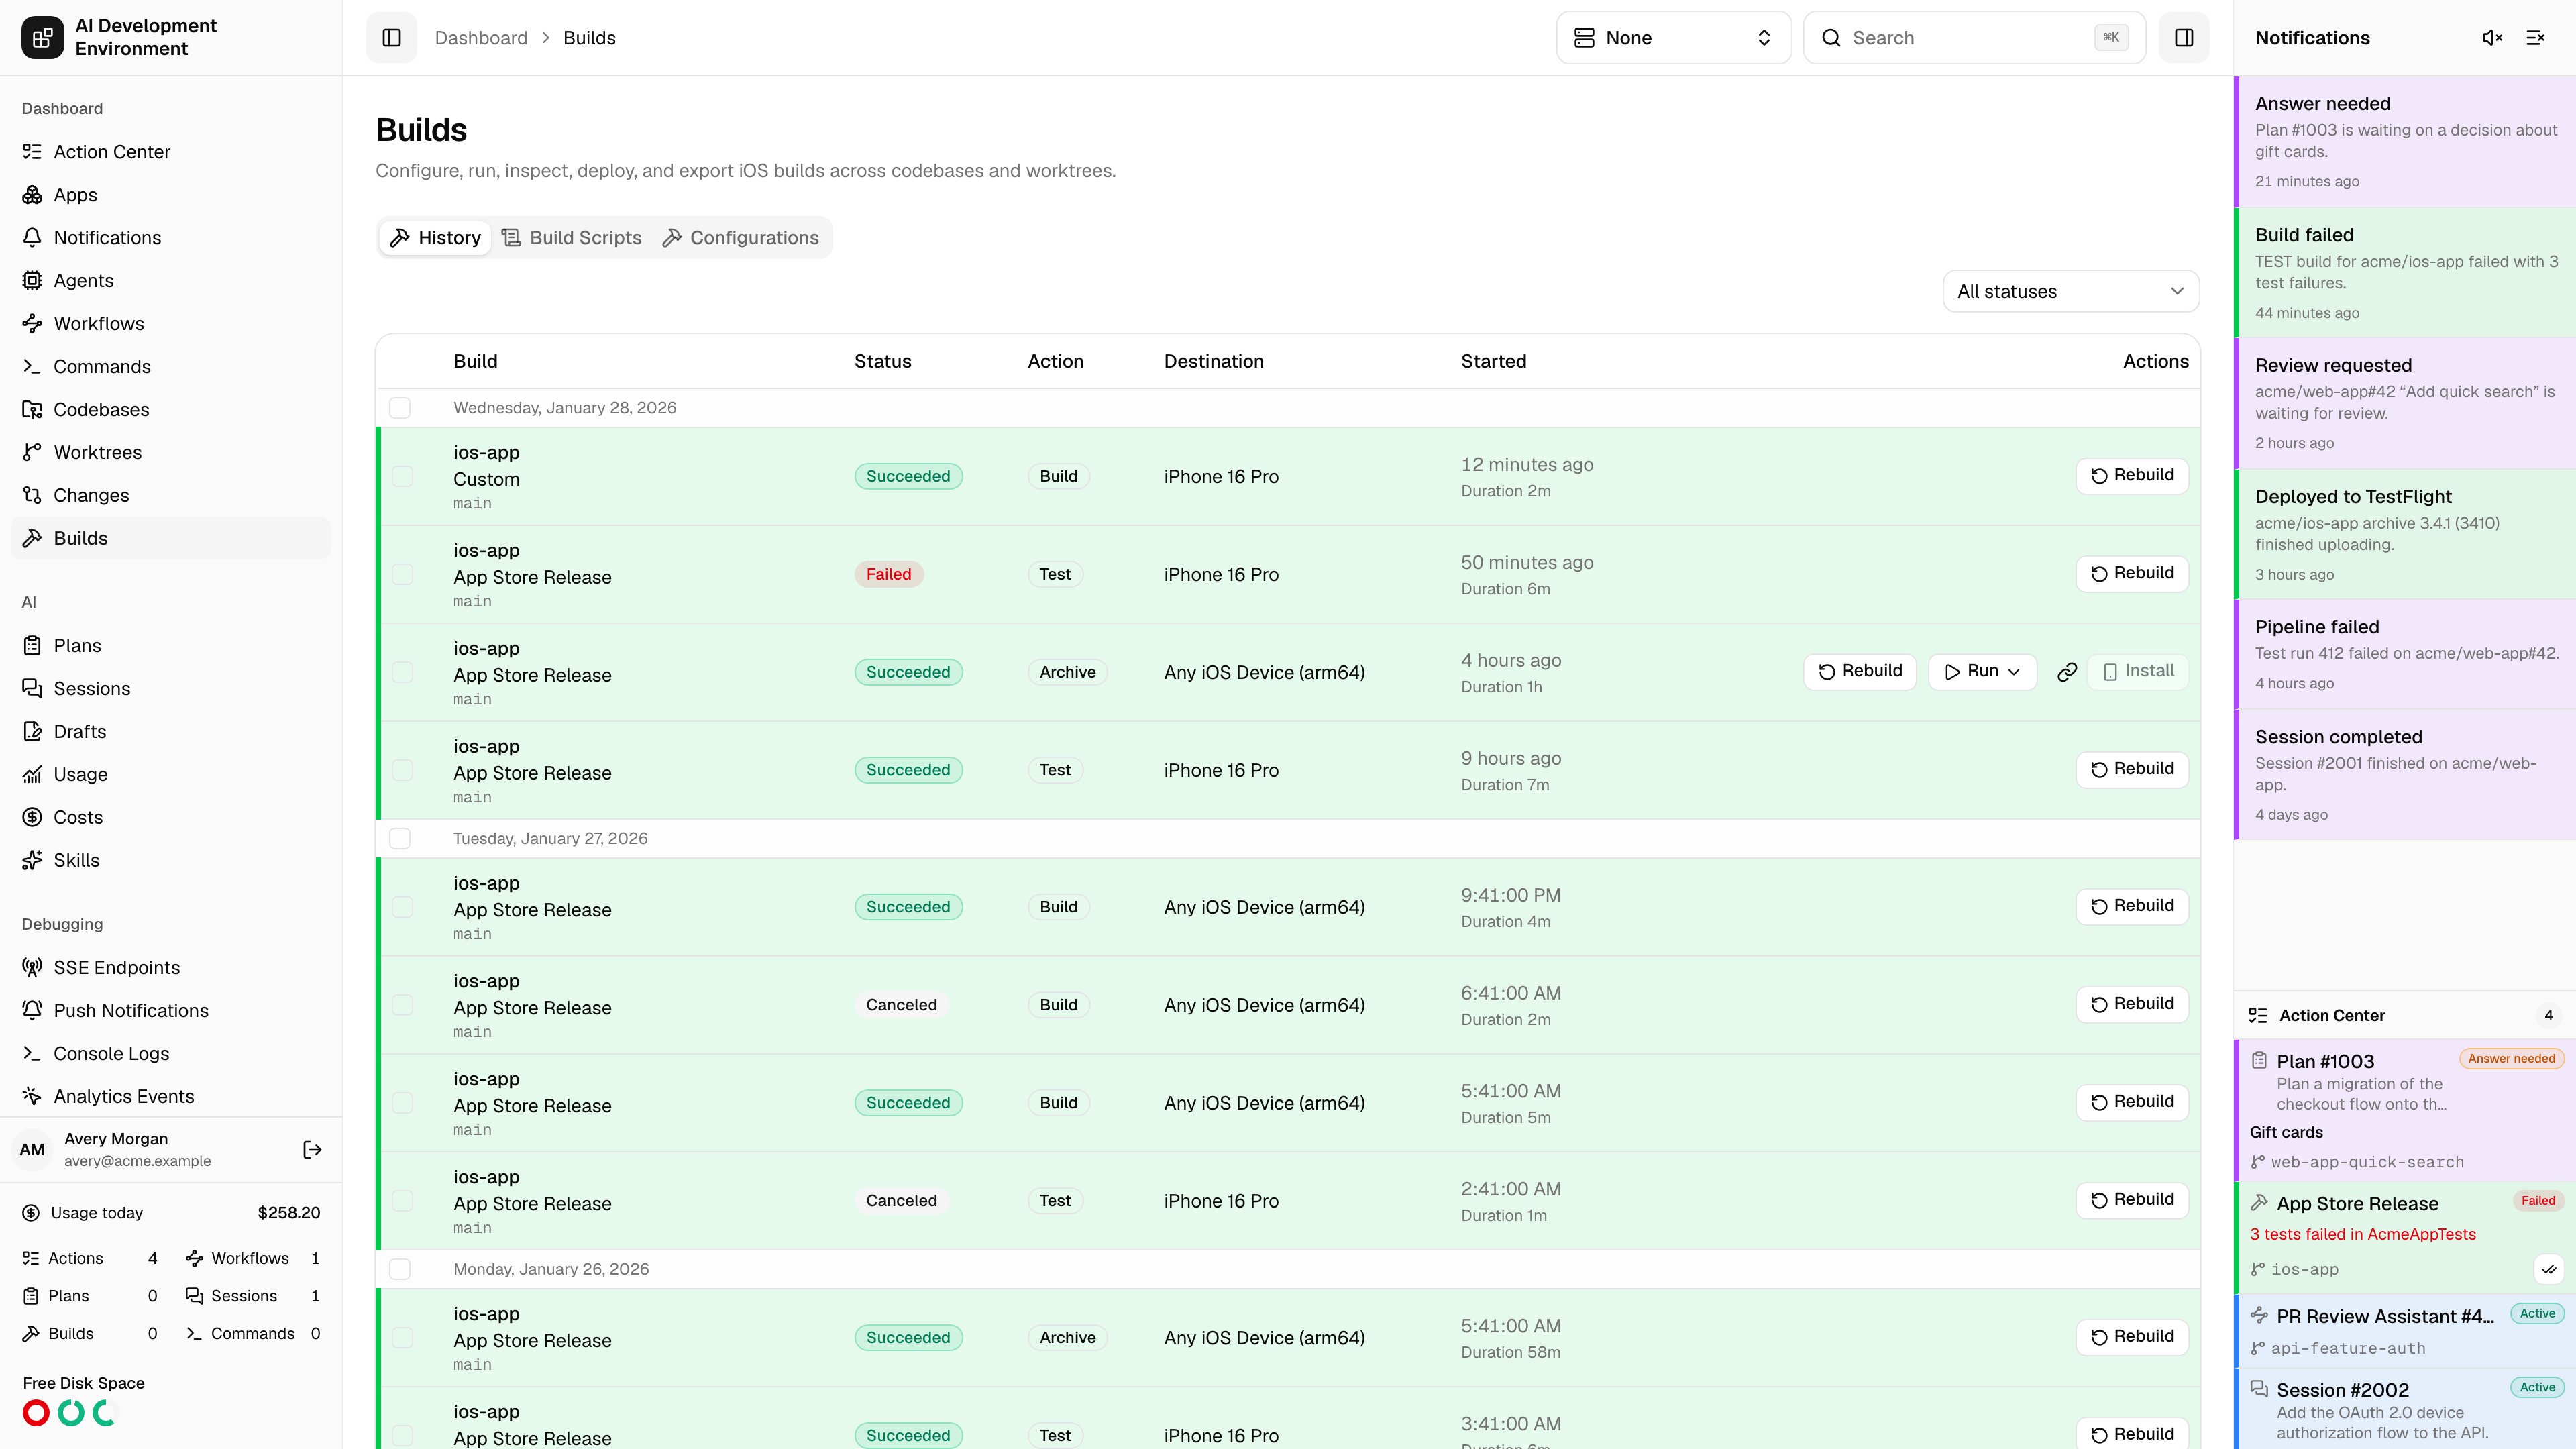
Task: Select all builds from Wednesday, January 28
Action: pyautogui.click(x=400, y=408)
